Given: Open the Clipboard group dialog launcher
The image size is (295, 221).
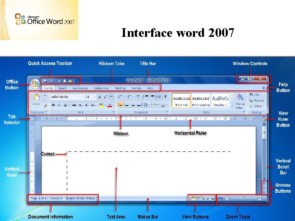Looking at the screenshot, I should click(46, 112).
